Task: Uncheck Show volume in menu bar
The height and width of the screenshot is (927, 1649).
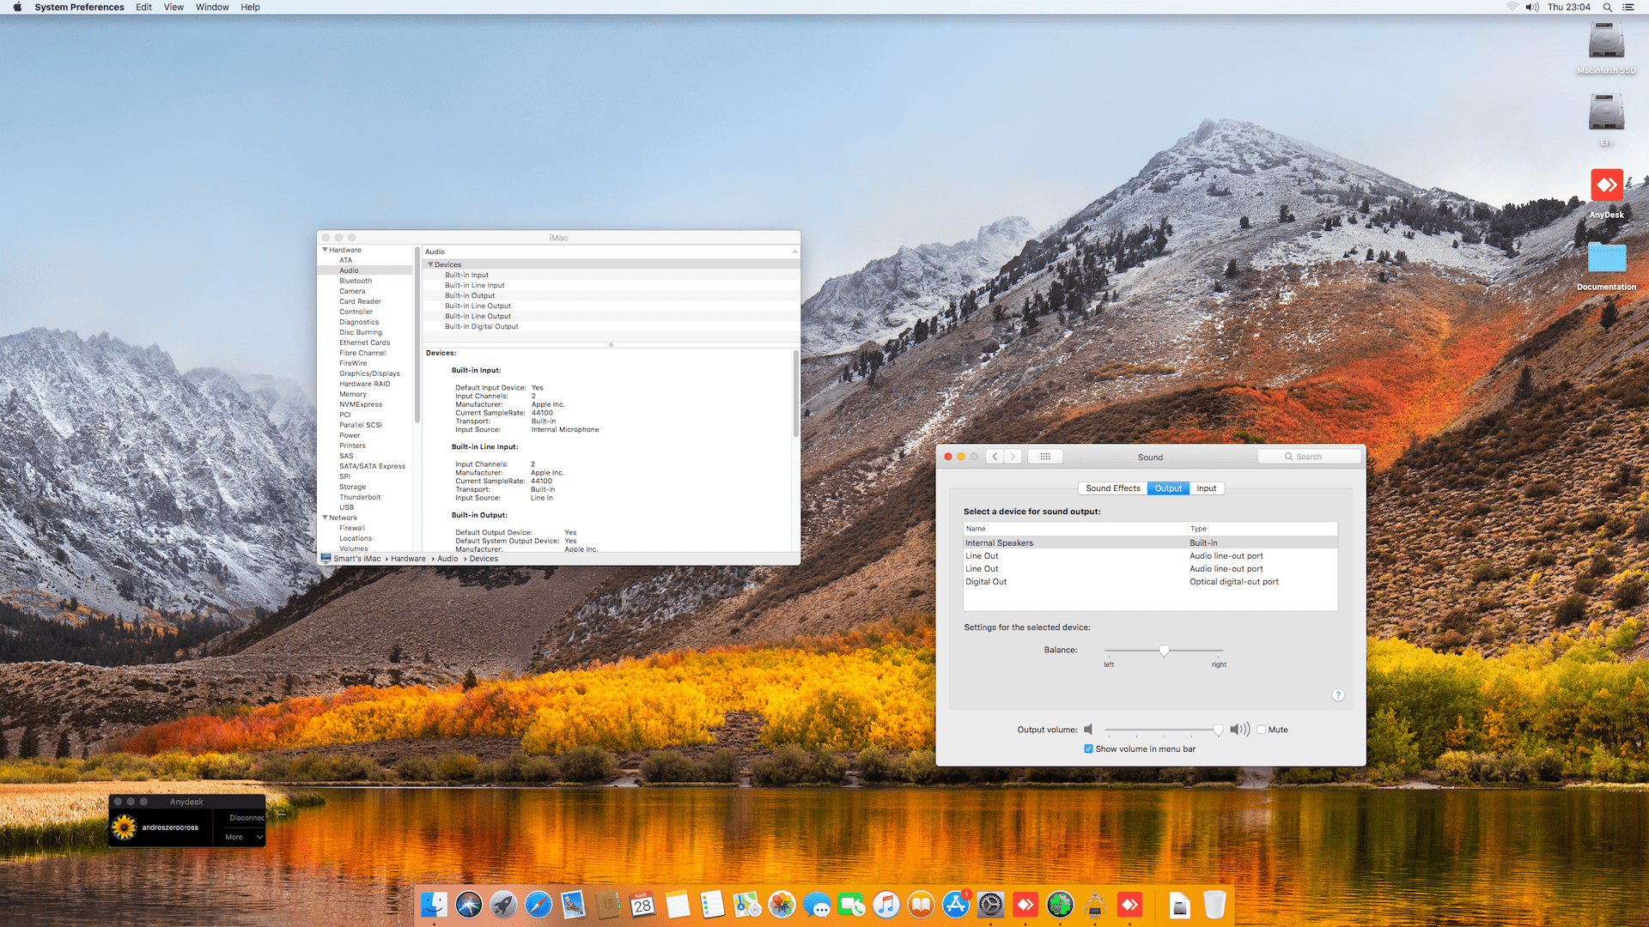Action: pyautogui.click(x=1088, y=749)
